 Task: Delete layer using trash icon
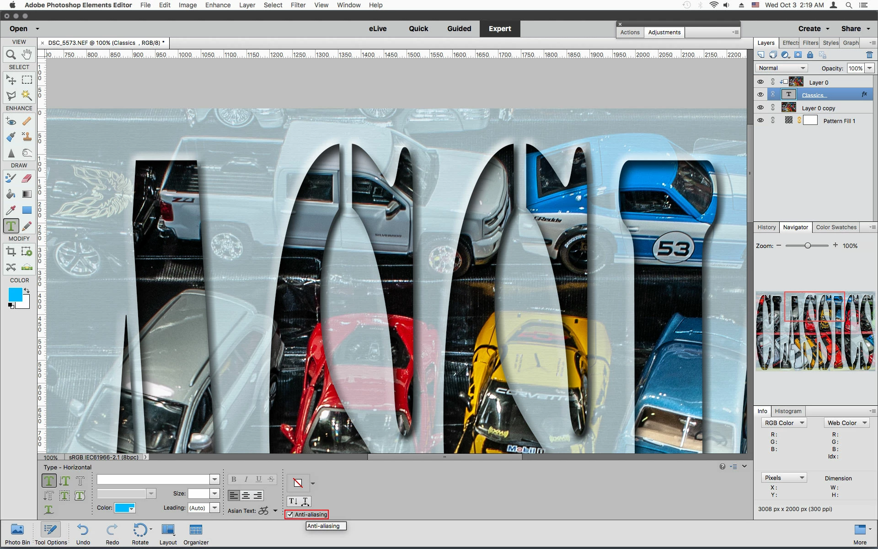869,55
